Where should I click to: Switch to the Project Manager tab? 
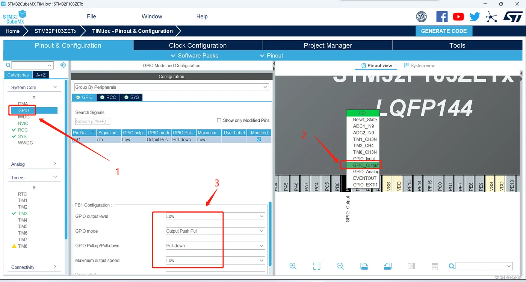coord(328,45)
